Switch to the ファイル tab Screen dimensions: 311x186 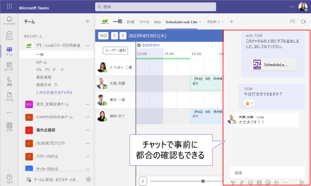click(x=144, y=22)
